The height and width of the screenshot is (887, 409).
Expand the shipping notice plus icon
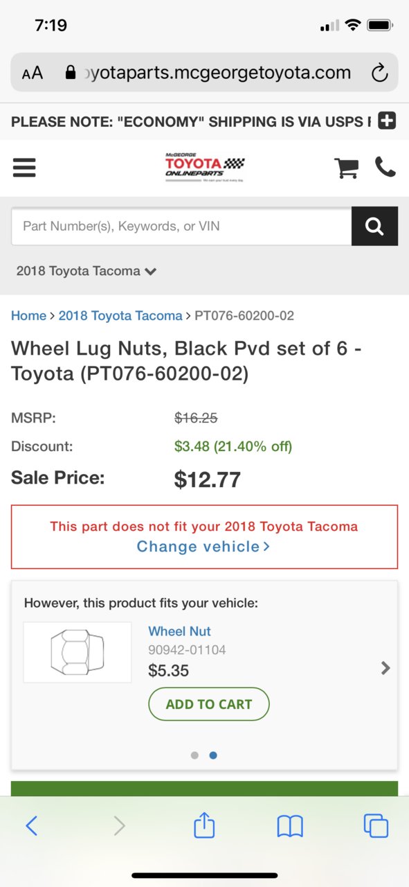(387, 121)
